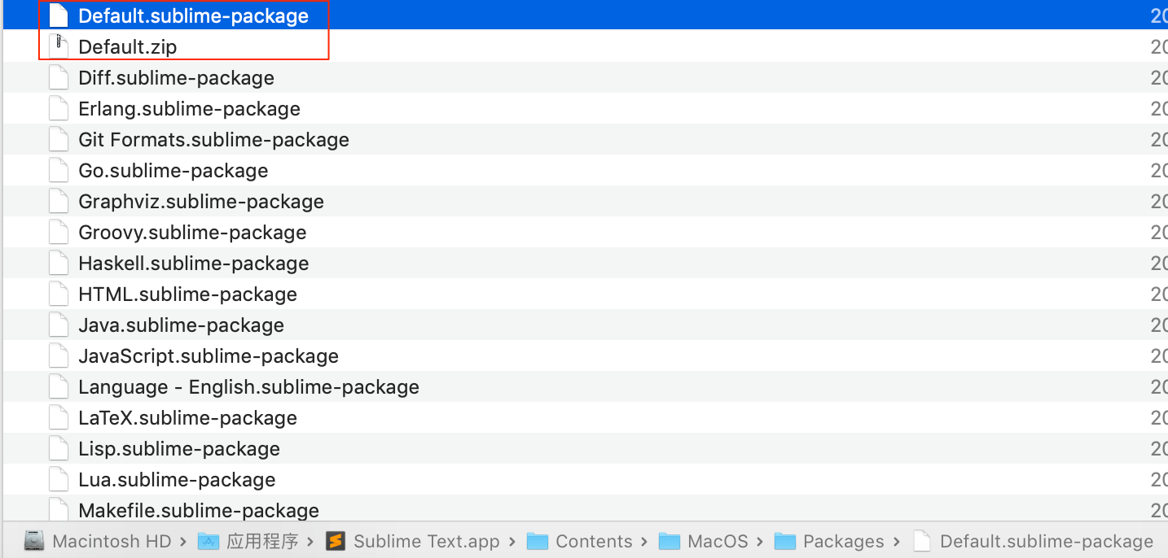Image resolution: width=1168 pixels, height=558 pixels.
Task: Click the Contents folder icon in path bar
Action: point(538,541)
